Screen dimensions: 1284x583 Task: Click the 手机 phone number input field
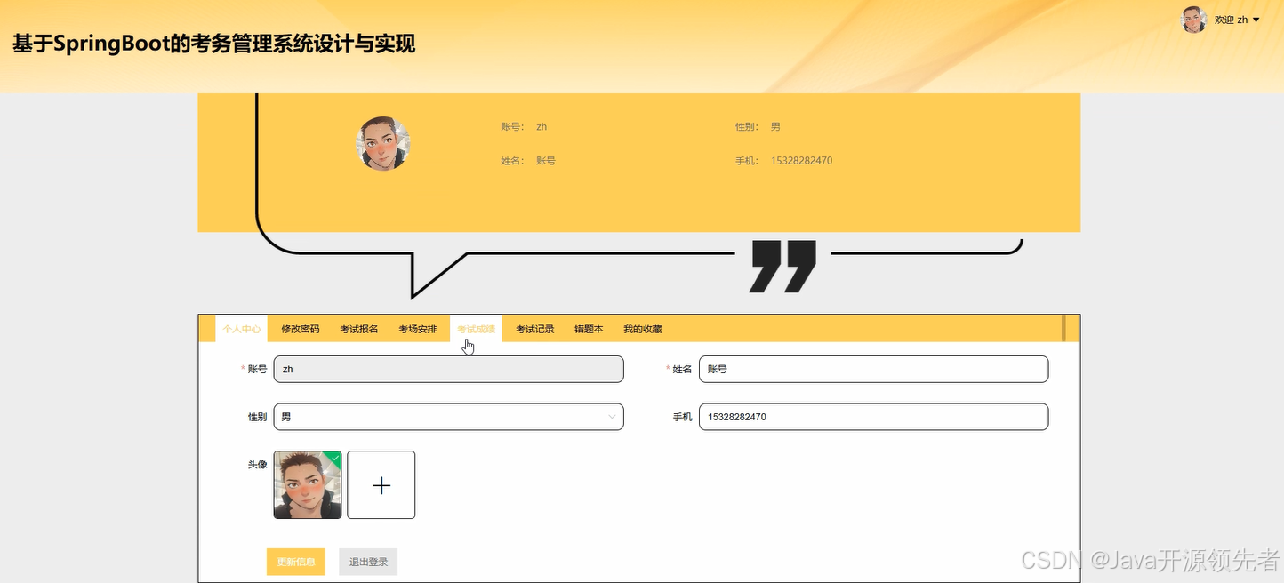873,416
